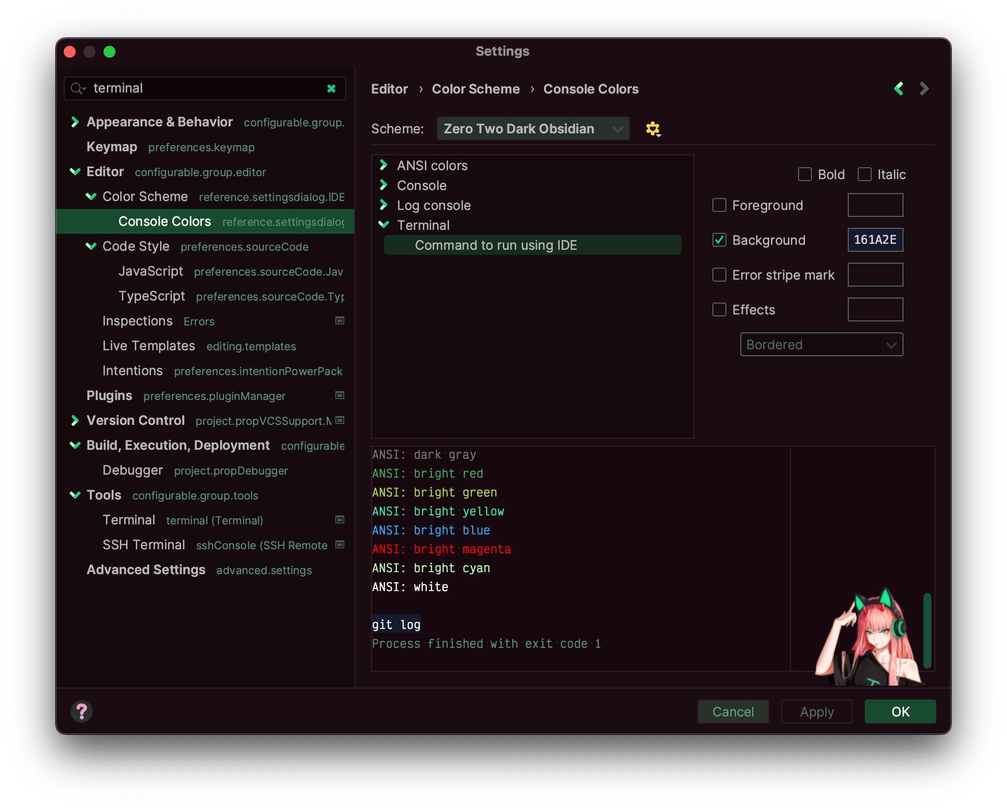The image size is (1007, 808).
Task: Click the icon next to SSH Terminal
Action: (339, 544)
